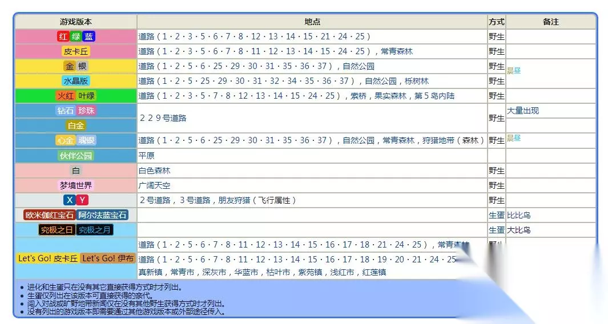Viewport: 608px width, 324px height.
Task: Select the 金 (Gold) version badge
Action: click(70, 66)
